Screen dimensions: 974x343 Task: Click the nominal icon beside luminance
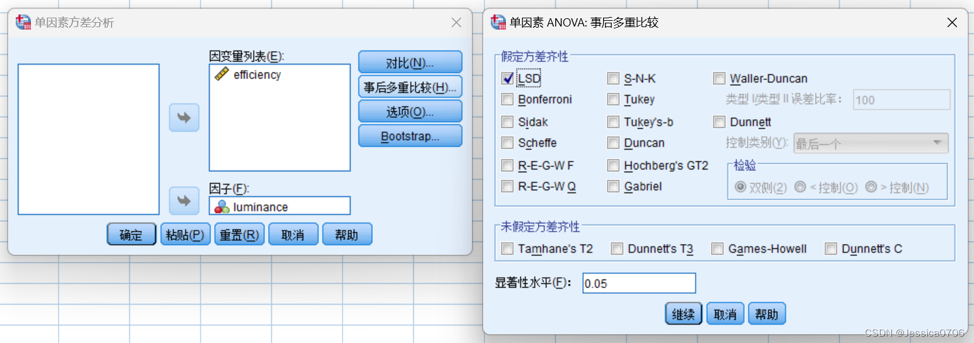[221, 207]
